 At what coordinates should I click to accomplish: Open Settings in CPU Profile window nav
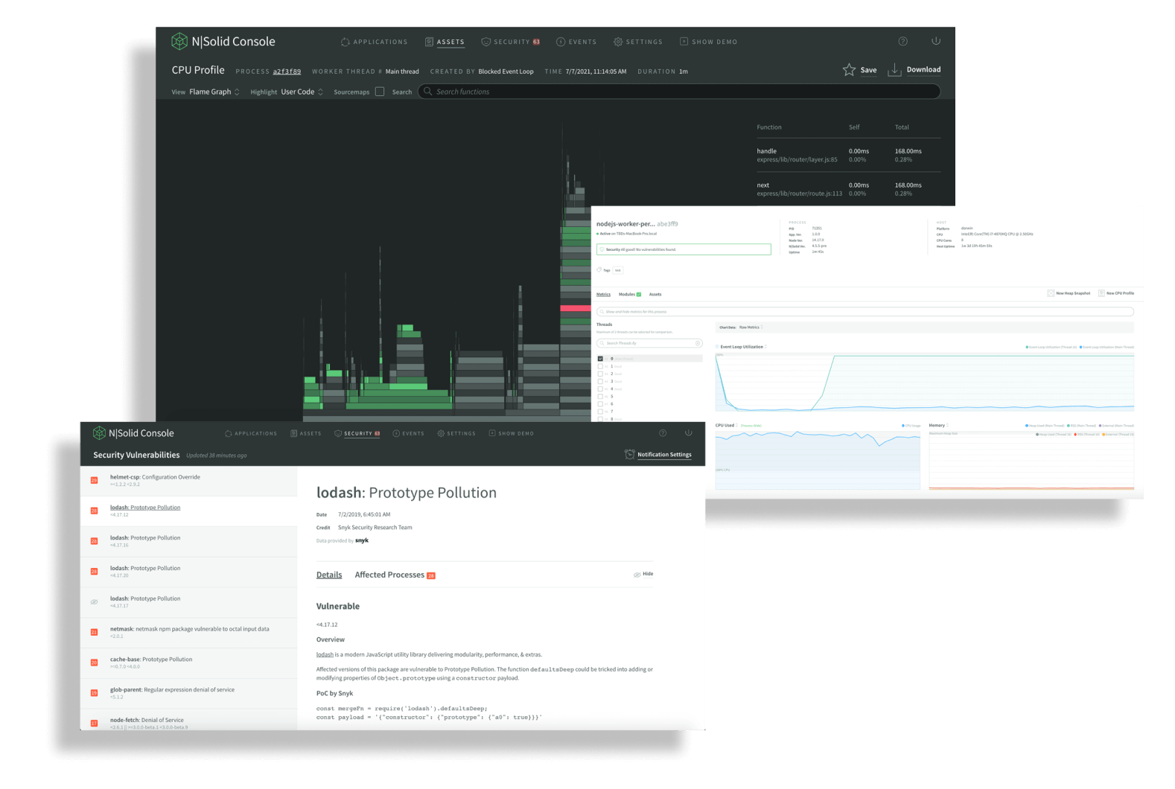[638, 42]
